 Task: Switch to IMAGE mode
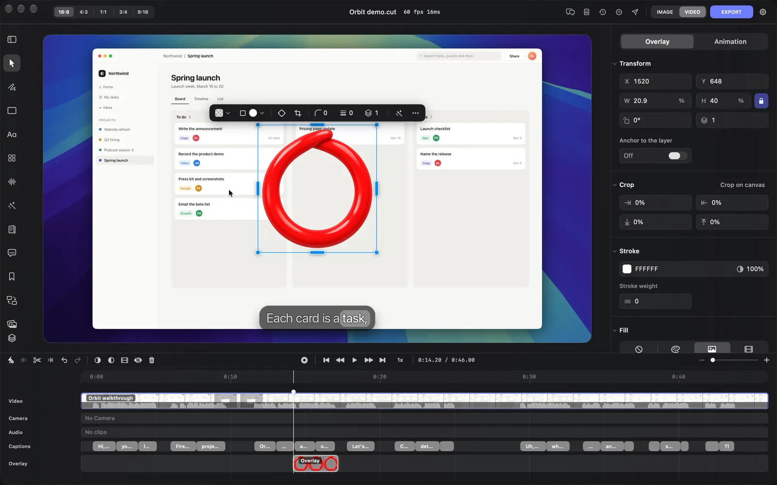(665, 12)
